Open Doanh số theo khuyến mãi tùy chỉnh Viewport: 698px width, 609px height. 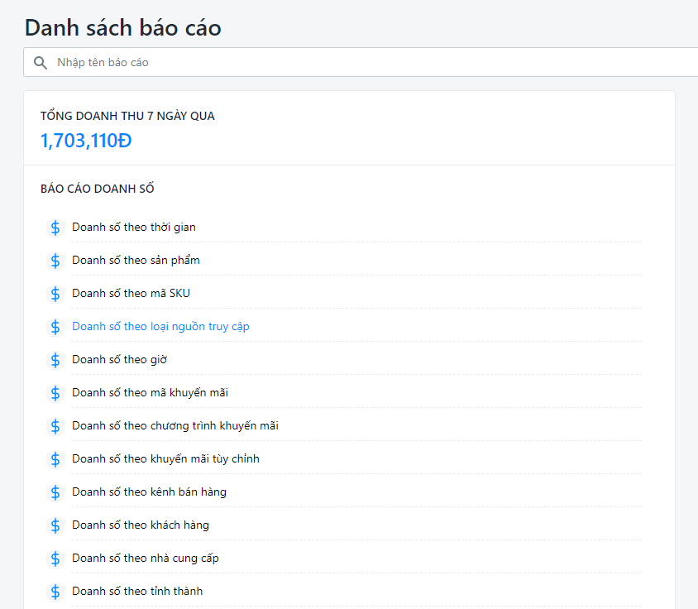click(165, 458)
